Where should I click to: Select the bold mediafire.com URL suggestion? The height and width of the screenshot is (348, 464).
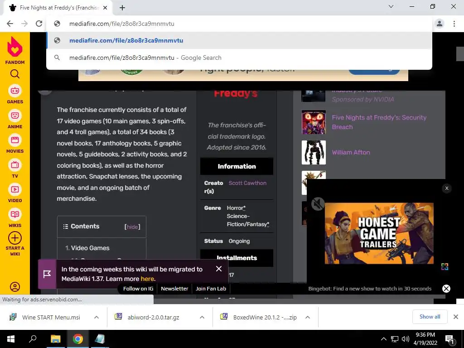tap(239, 40)
